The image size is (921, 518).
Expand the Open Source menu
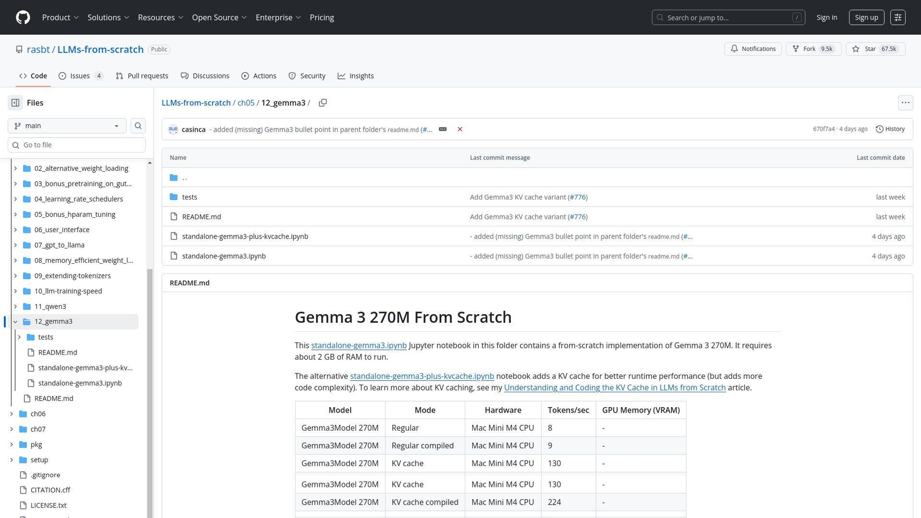pyautogui.click(x=220, y=17)
